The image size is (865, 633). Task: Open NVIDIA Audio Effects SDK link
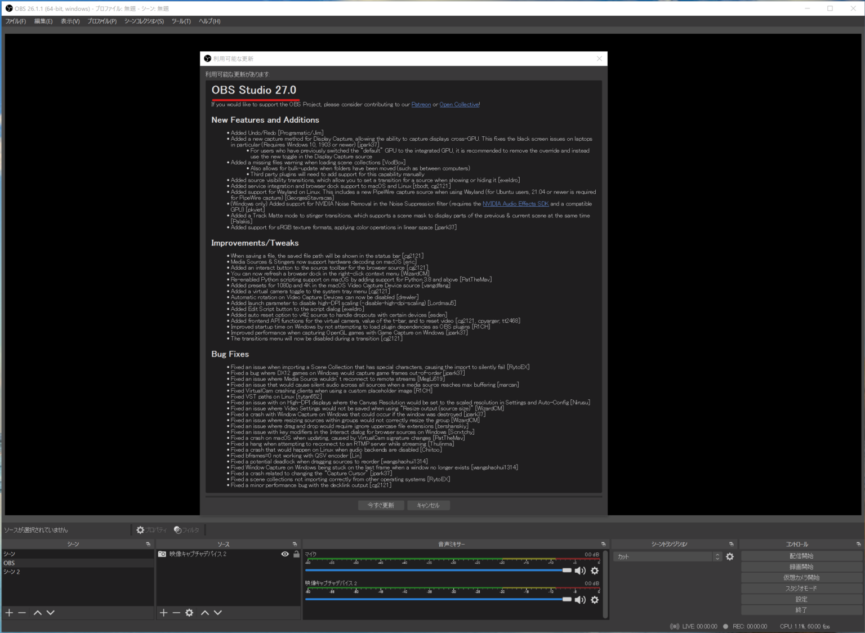coord(515,204)
